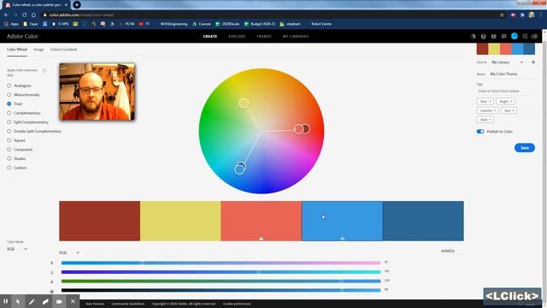Open the blue profile avatar
This screenshot has width=547, height=308.
point(515,36)
